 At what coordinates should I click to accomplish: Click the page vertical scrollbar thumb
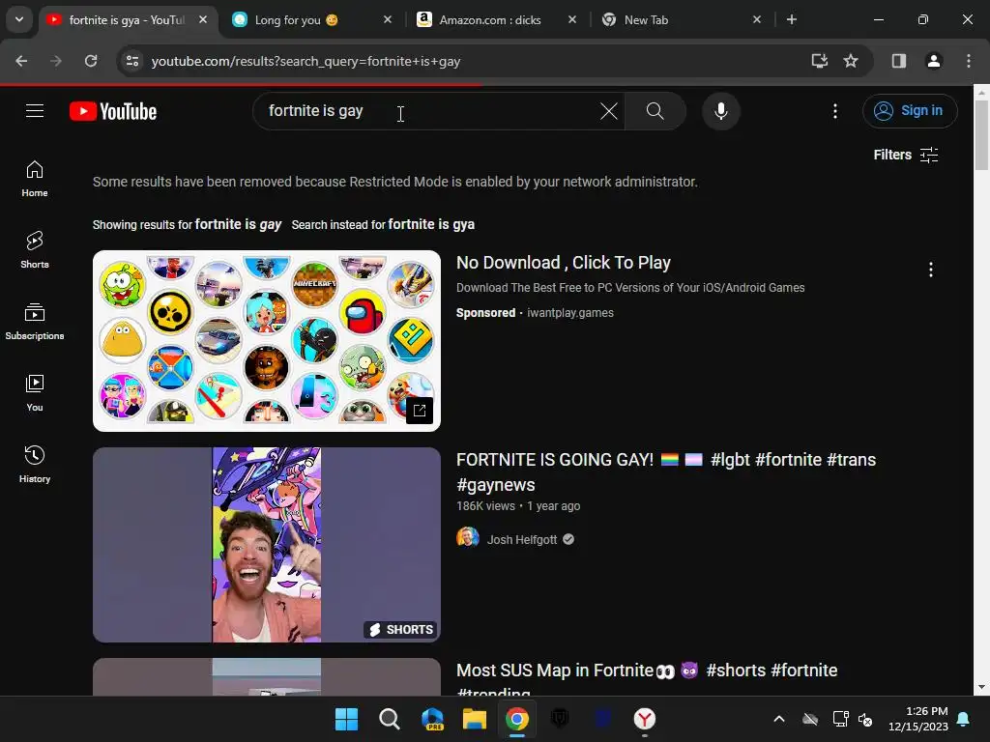pyautogui.click(x=981, y=135)
